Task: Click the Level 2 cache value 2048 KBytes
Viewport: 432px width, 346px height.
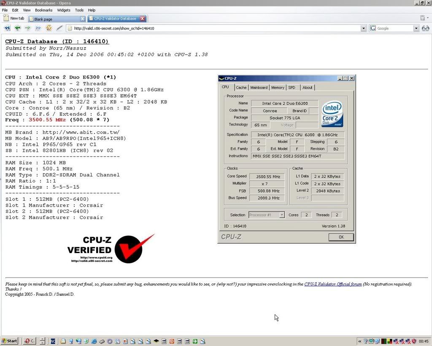Action: click(327, 191)
